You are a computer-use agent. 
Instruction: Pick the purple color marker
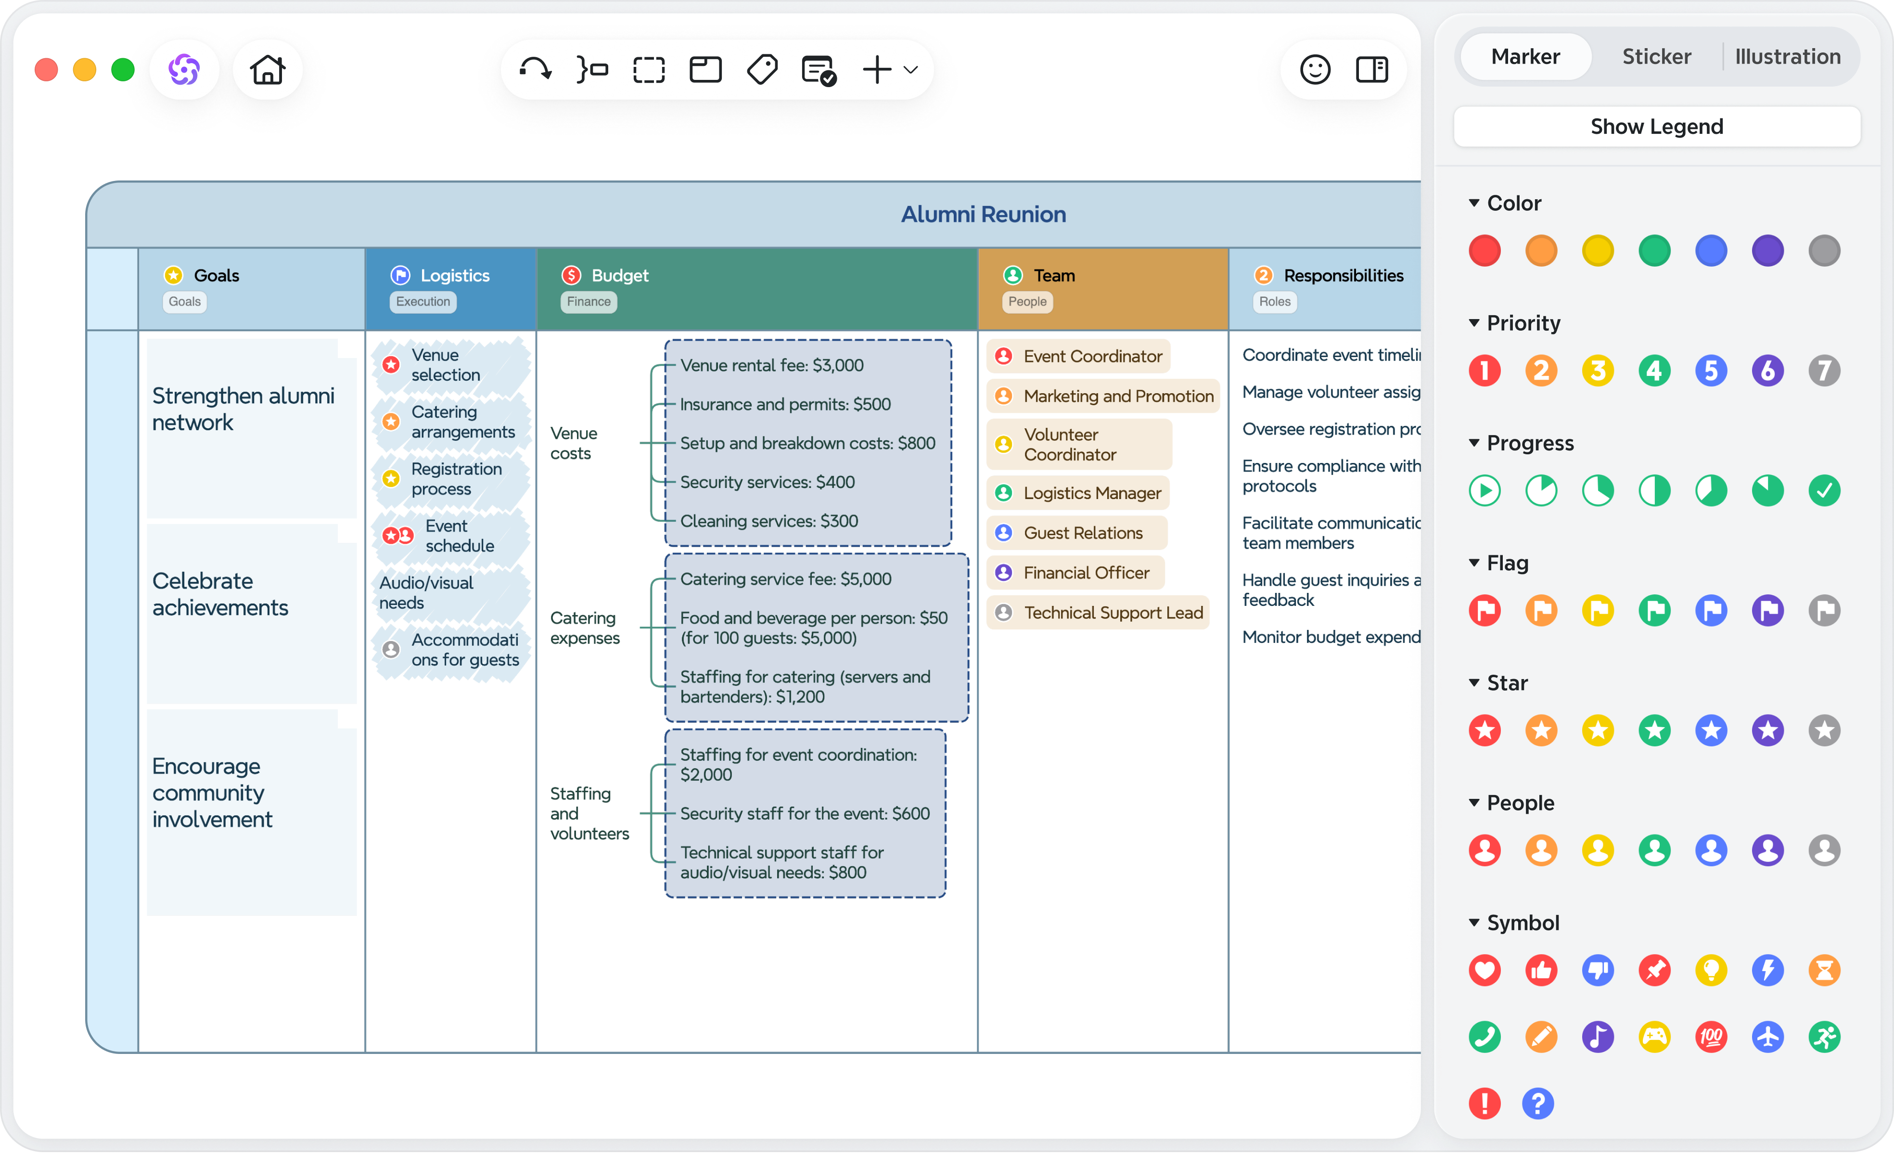1768,251
